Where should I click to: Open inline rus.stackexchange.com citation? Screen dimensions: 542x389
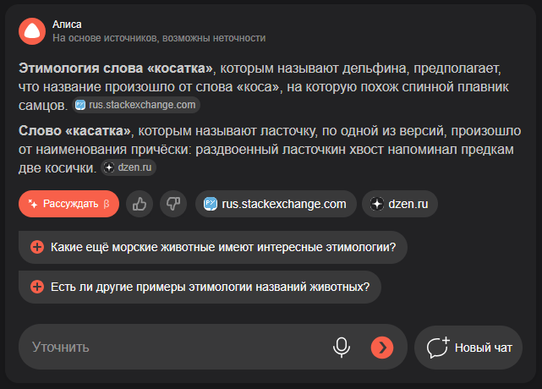(x=136, y=105)
